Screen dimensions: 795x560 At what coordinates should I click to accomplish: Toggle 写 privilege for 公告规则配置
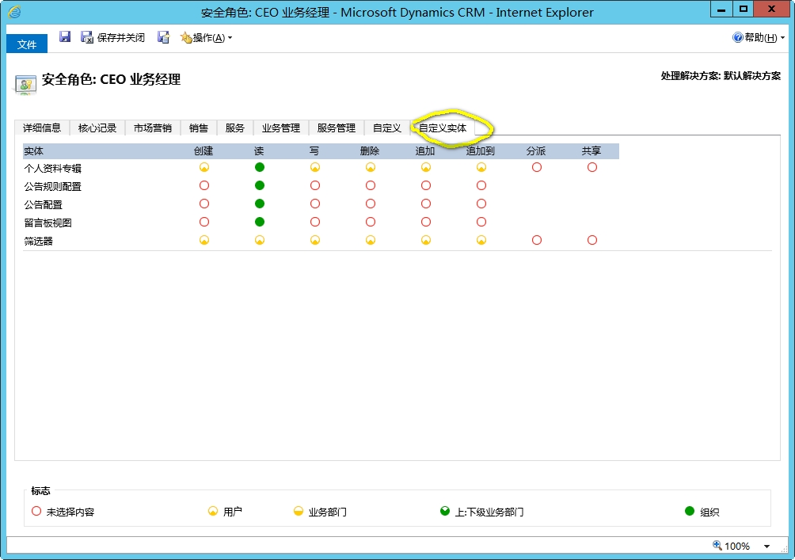click(x=315, y=185)
